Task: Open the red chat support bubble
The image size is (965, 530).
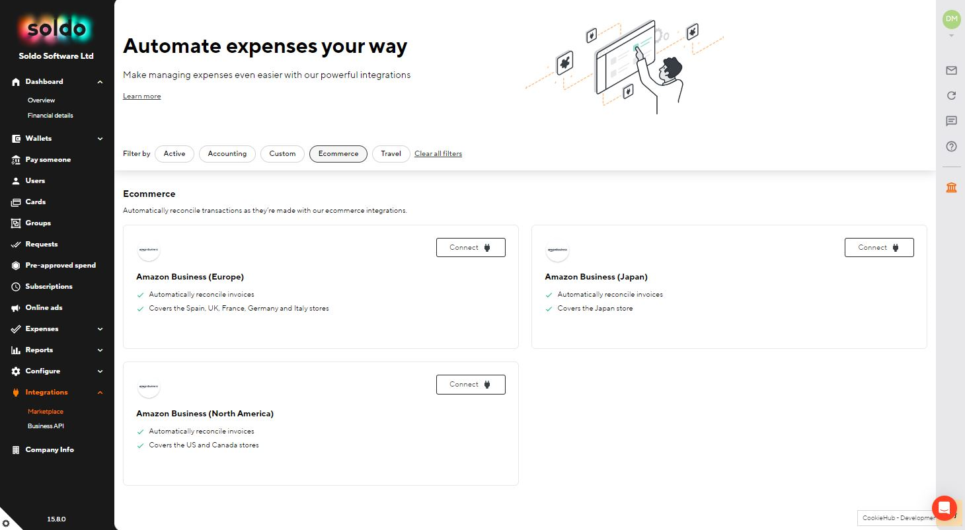Action: [944, 508]
